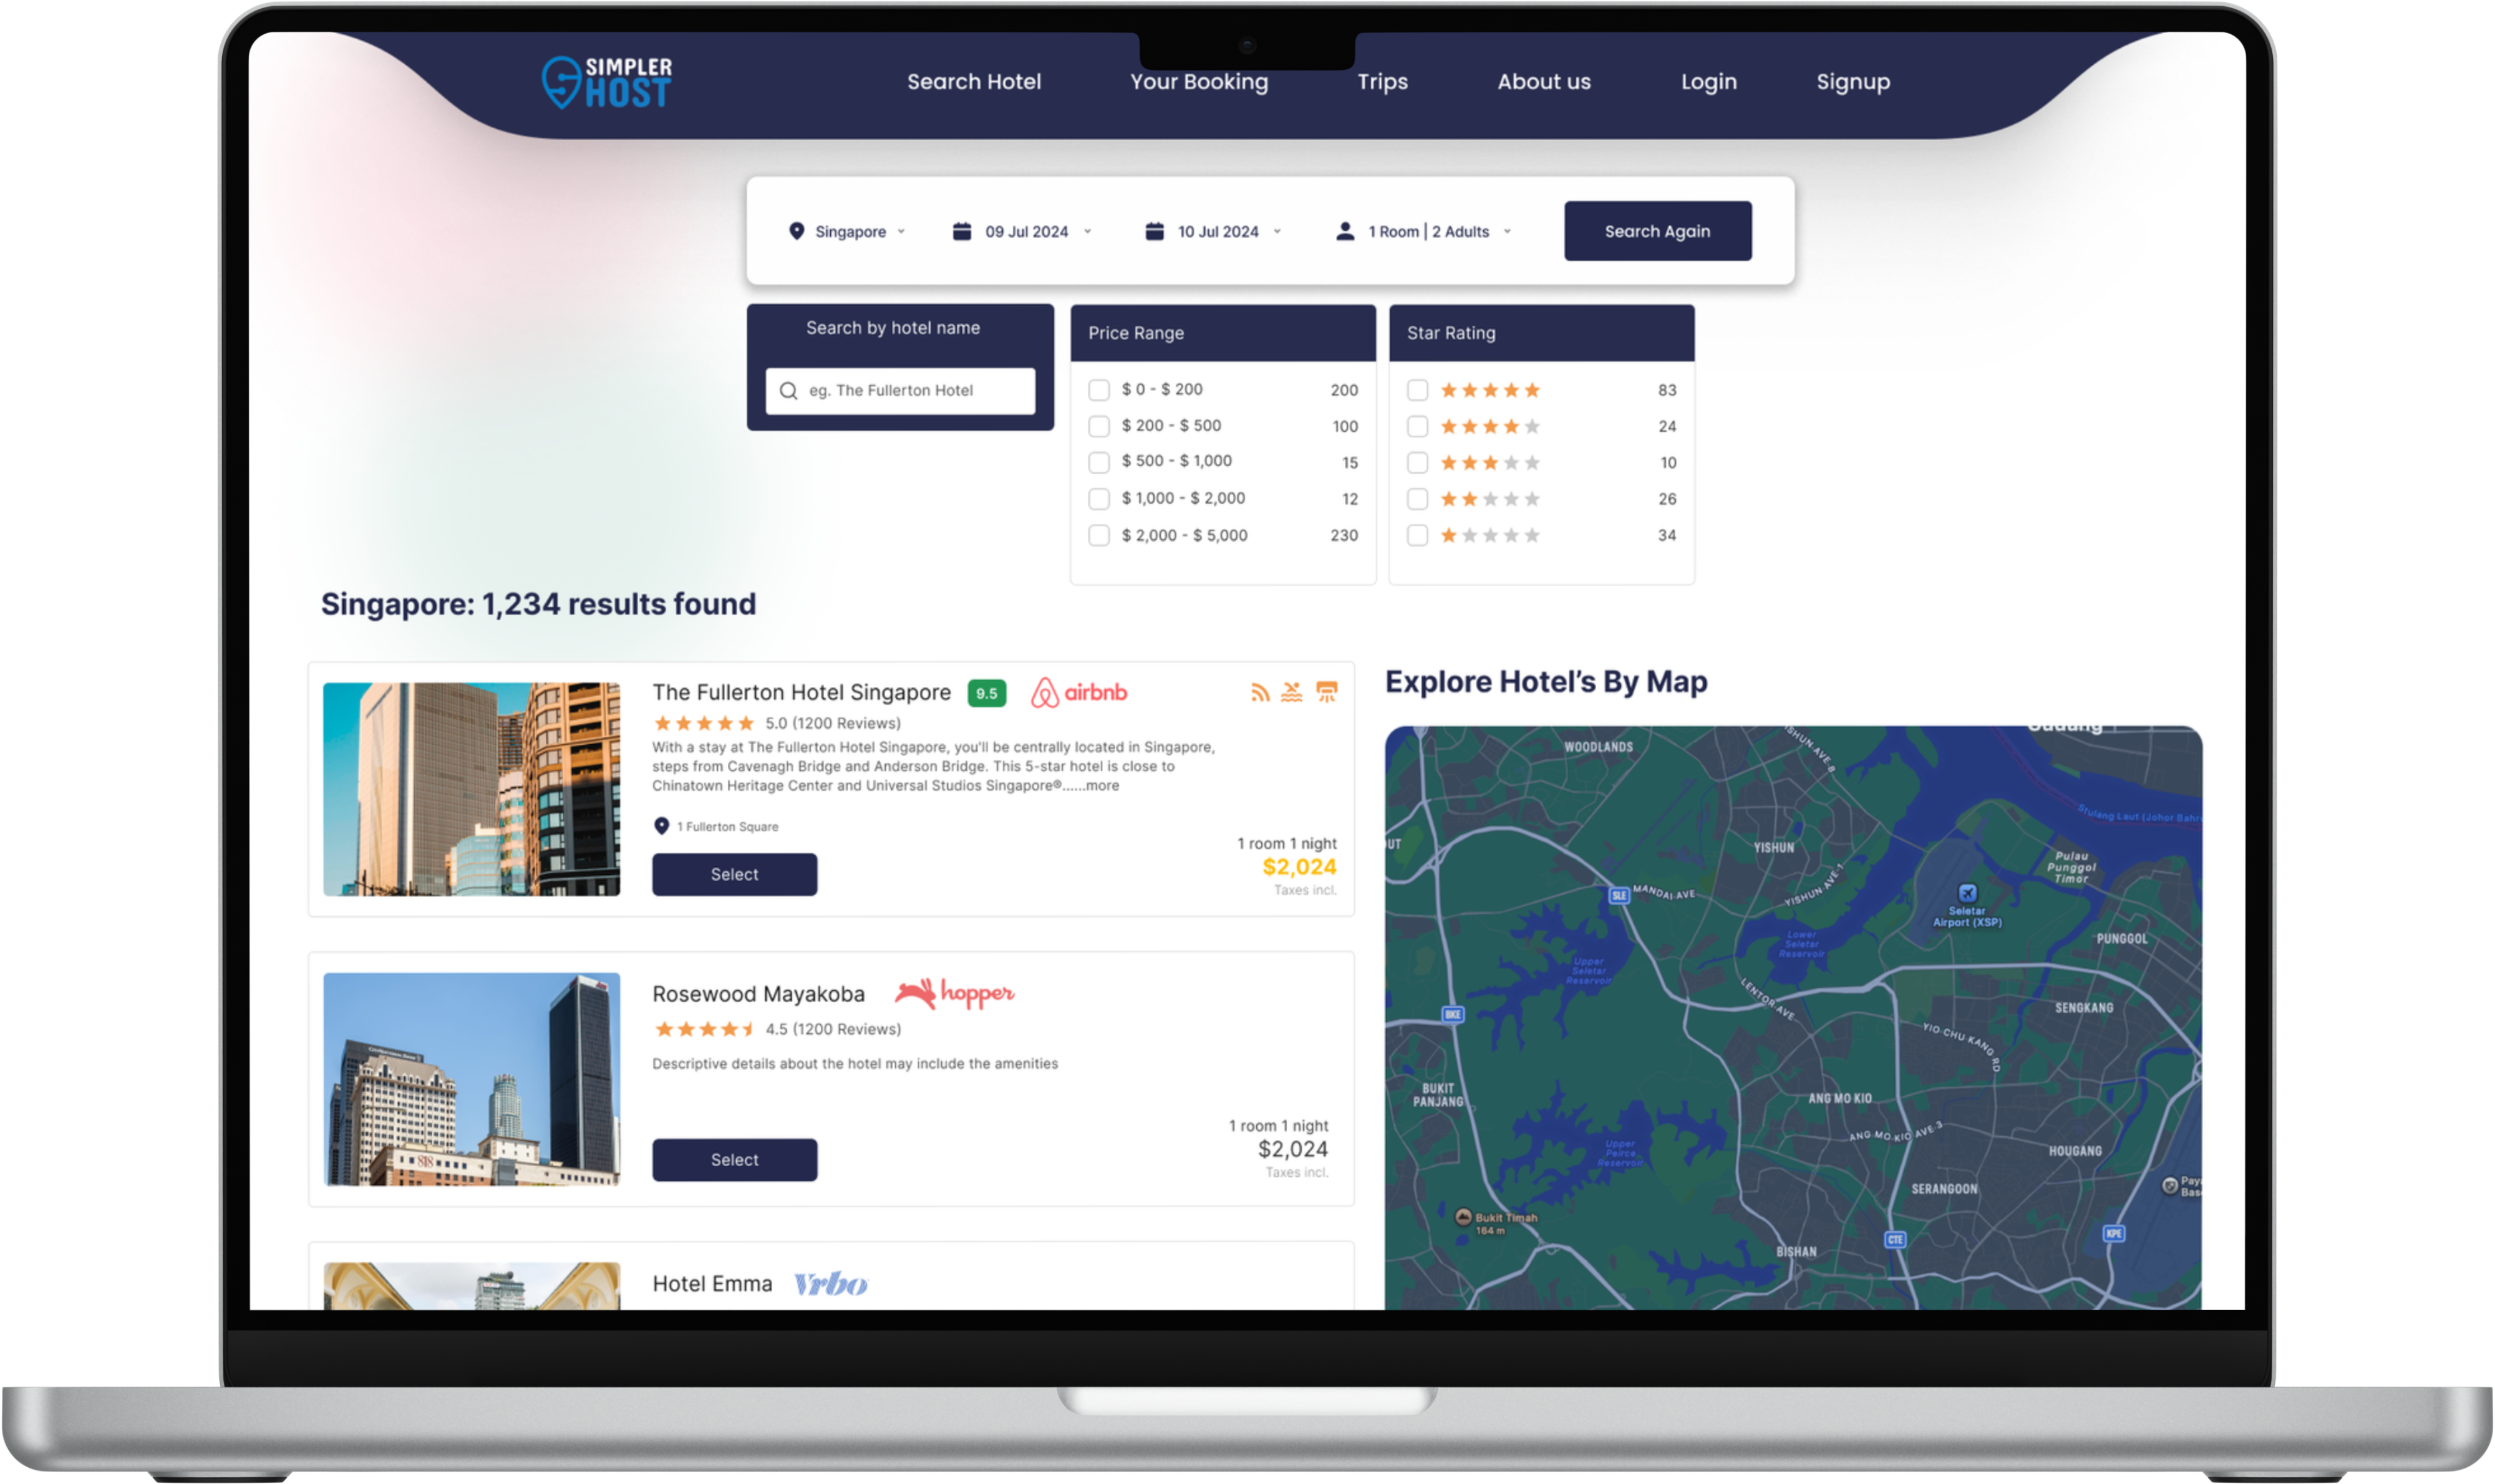
Task: Click the Hopper logo on Rosewood Mayakoba
Action: click(x=954, y=993)
